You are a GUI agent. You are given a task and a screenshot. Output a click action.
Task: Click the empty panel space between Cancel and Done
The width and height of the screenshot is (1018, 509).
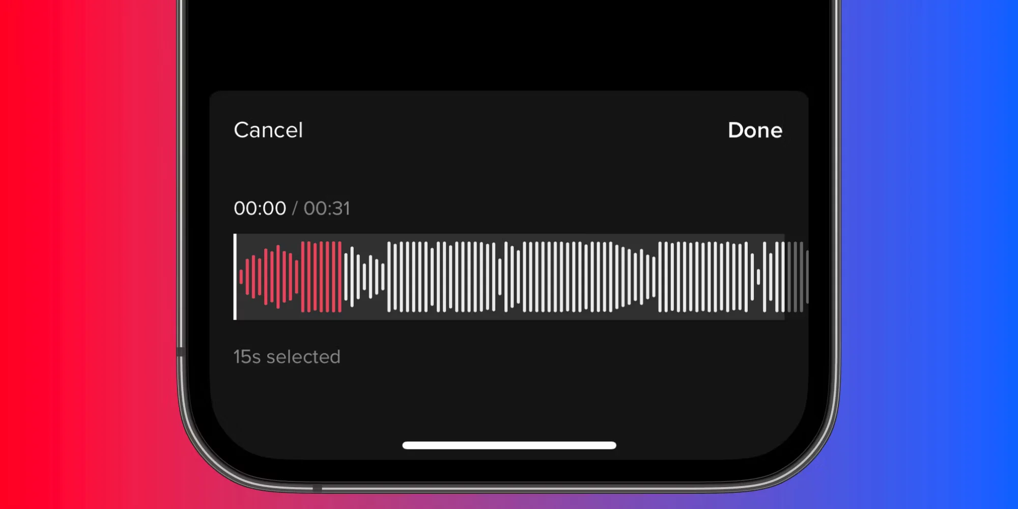pos(514,130)
